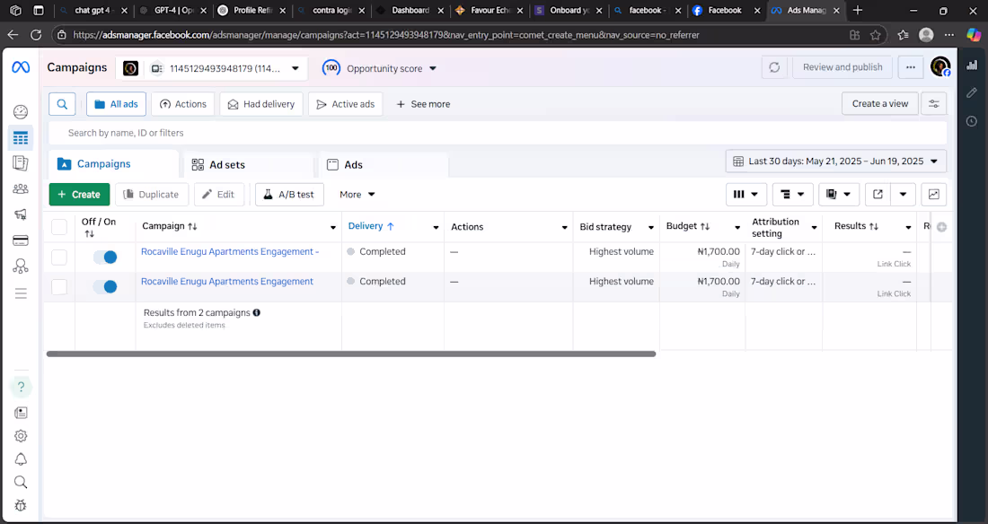Viewport: 988px width, 524px height.
Task: Click the profile avatar at top right
Action: click(940, 66)
